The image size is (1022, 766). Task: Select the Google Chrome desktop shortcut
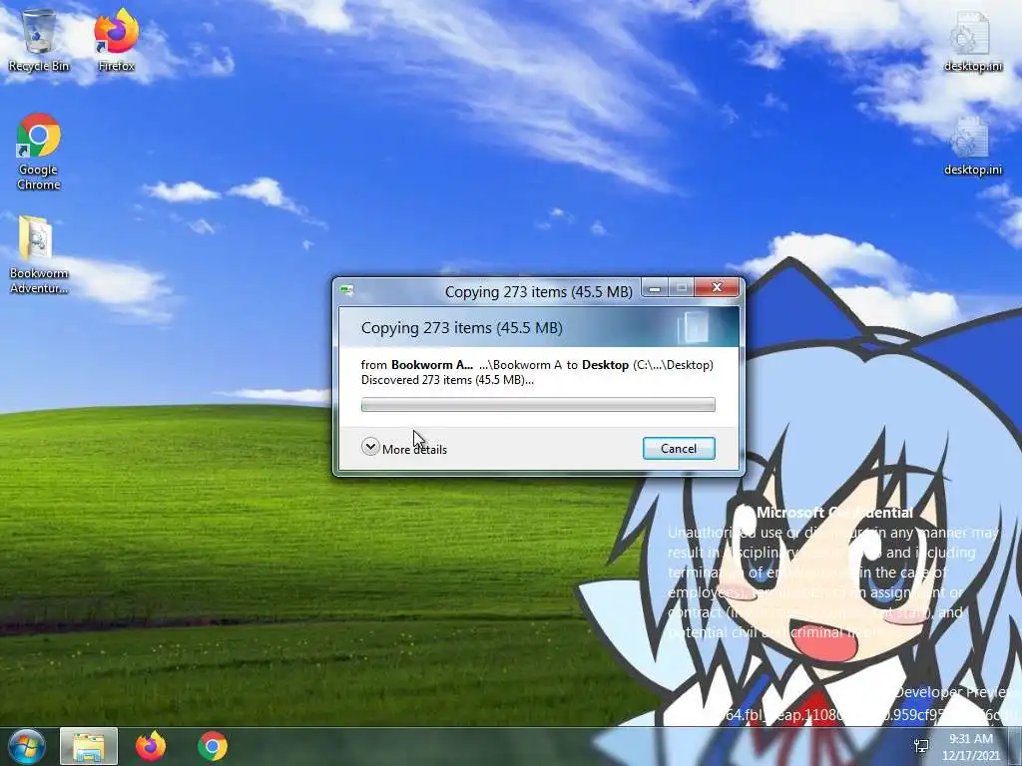click(x=39, y=152)
